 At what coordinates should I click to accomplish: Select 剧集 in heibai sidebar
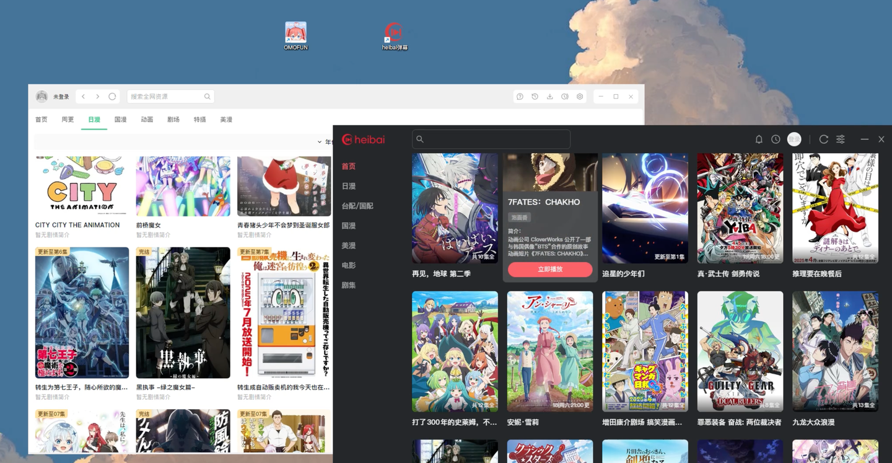click(349, 285)
